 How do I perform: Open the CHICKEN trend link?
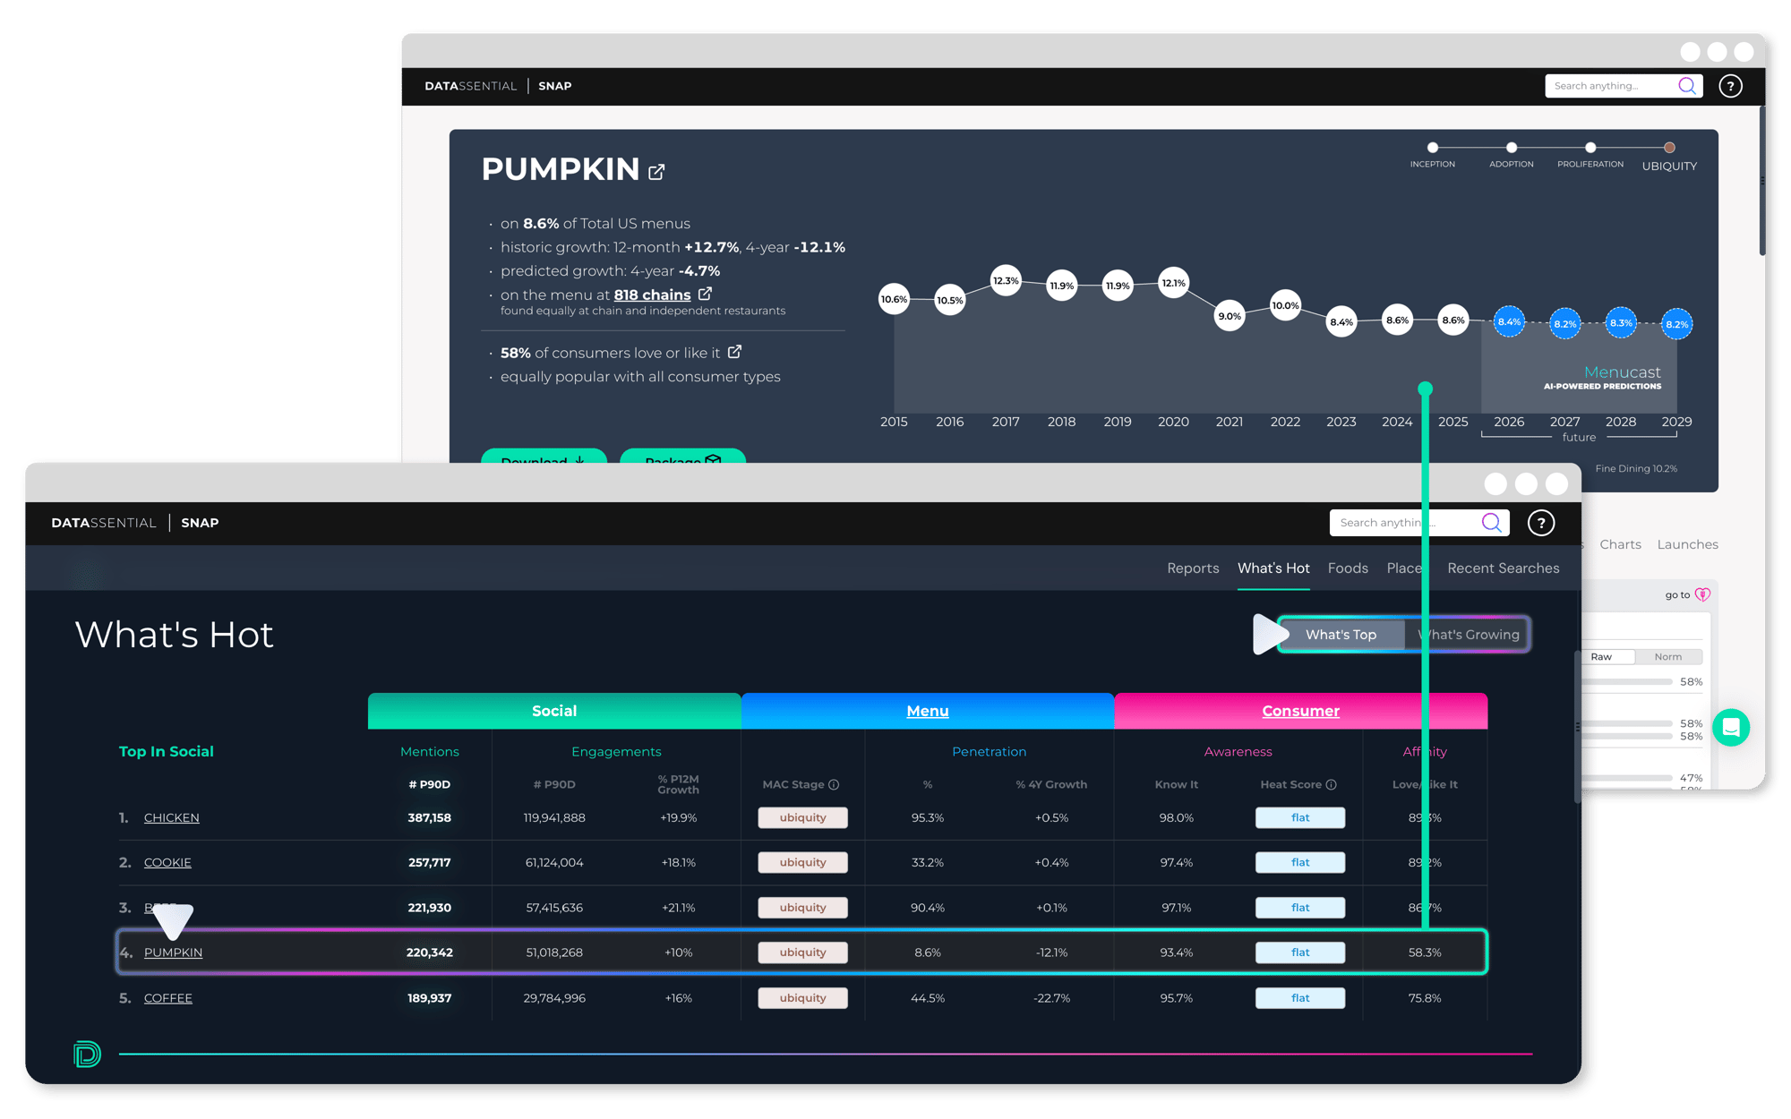(x=171, y=818)
